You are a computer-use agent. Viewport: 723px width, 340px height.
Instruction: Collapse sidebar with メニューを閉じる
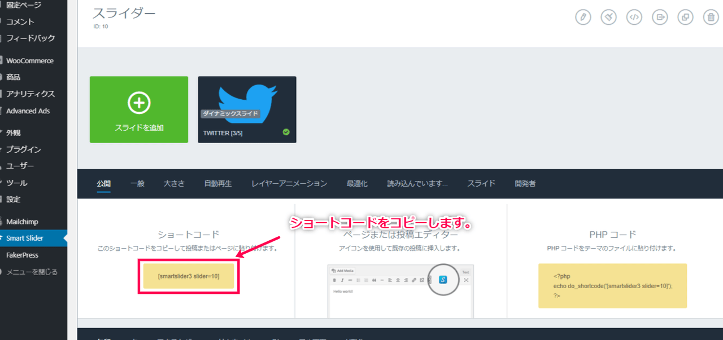(32, 272)
